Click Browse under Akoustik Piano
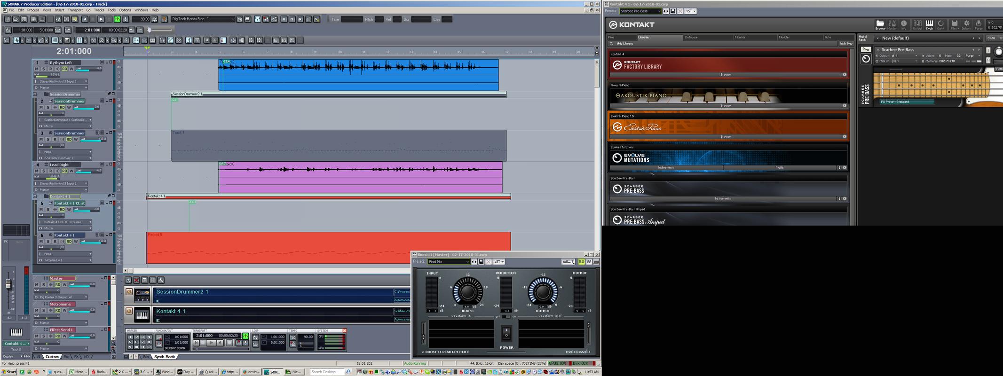 [726, 106]
